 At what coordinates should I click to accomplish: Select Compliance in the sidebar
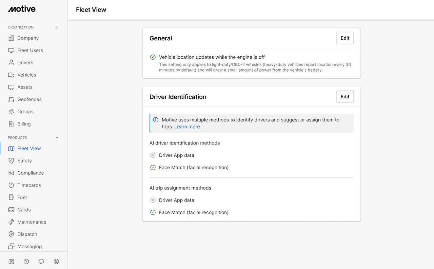[31, 173]
